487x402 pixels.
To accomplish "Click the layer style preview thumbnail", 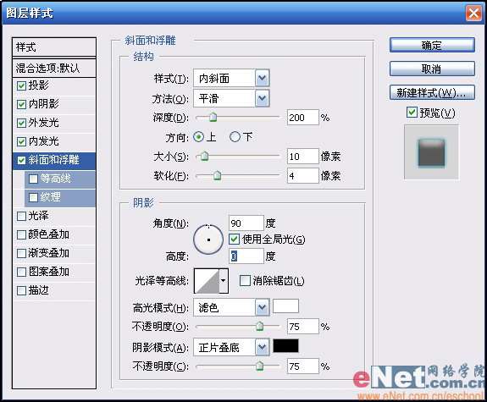I will (431, 152).
